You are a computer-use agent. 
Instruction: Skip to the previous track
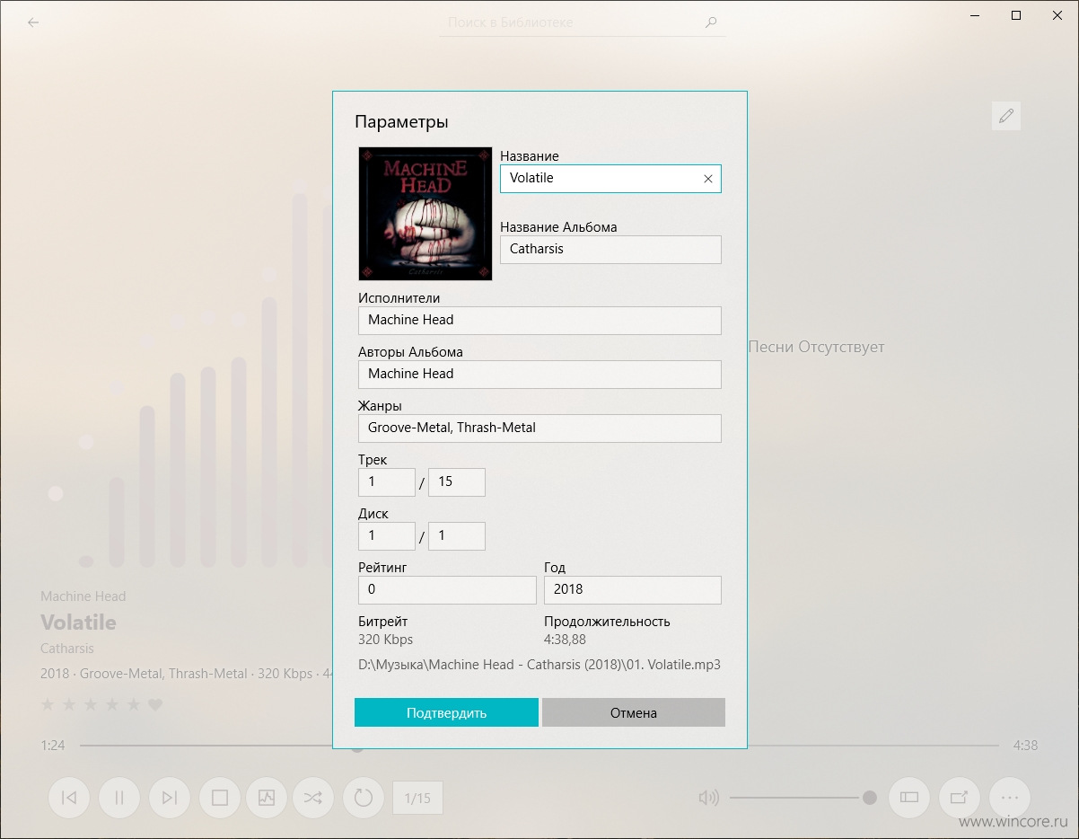(69, 798)
